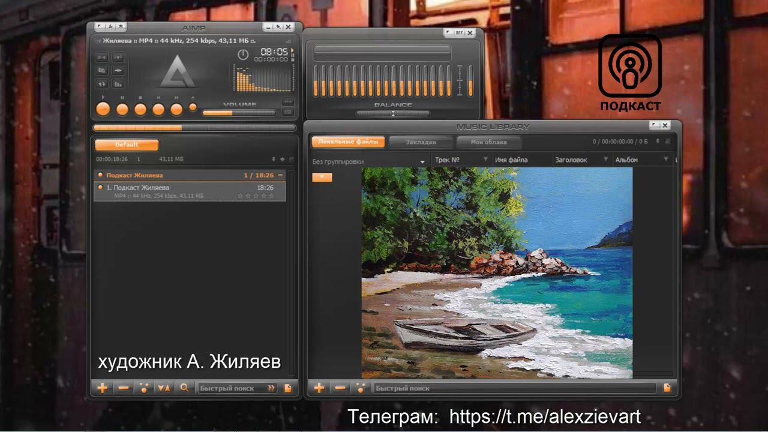Stop playback in AIMP player
768x432 pixels.
click(x=140, y=109)
